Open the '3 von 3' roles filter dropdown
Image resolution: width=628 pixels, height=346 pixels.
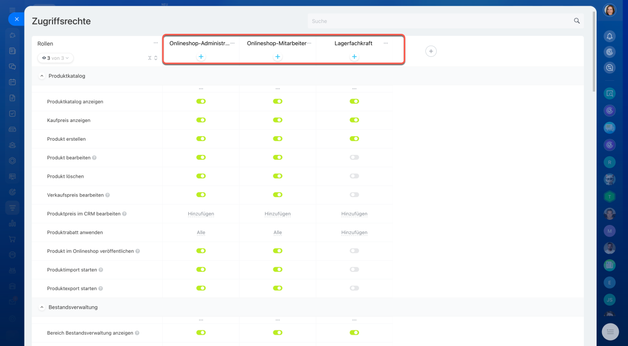(55, 58)
